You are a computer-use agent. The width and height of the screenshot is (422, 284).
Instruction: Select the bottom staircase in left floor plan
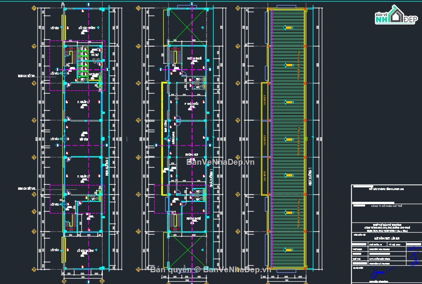71,222
